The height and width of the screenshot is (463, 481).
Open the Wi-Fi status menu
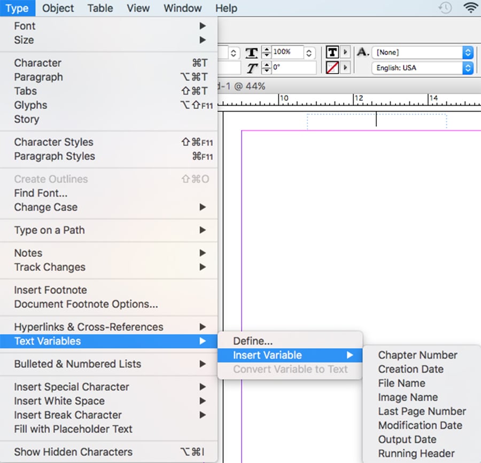coord(470,8)
